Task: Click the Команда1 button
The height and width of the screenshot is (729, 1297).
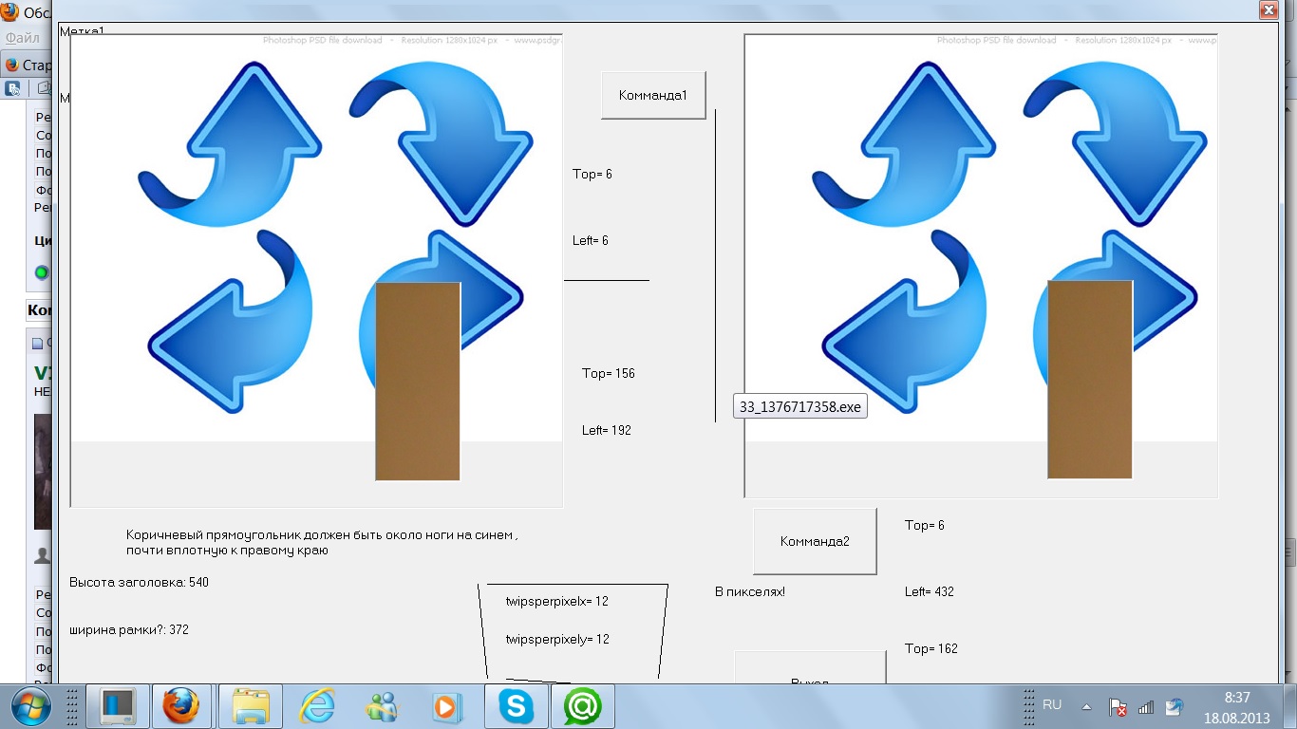Action: (652, 96)
